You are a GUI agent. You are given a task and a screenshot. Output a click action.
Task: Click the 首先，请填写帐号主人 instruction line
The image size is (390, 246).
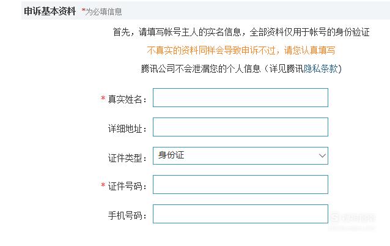[x=241, y=32]
